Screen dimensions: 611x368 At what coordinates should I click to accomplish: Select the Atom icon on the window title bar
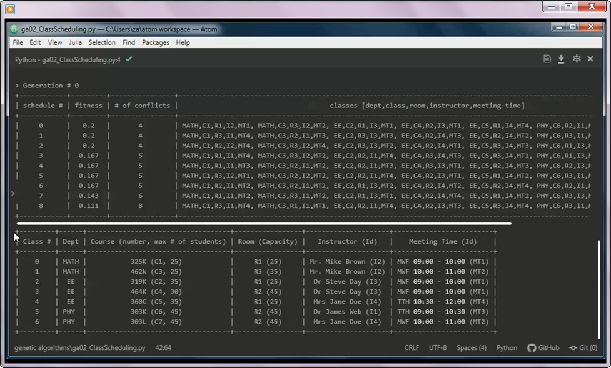(13, 27)
